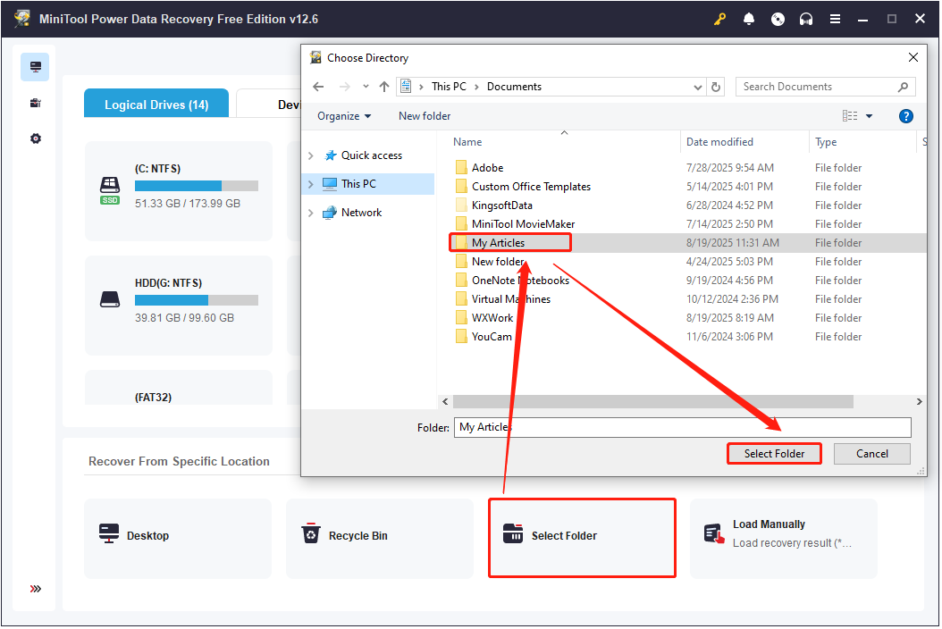Open the Organize dropdown menu
The image size is (942, 629).
344,115
